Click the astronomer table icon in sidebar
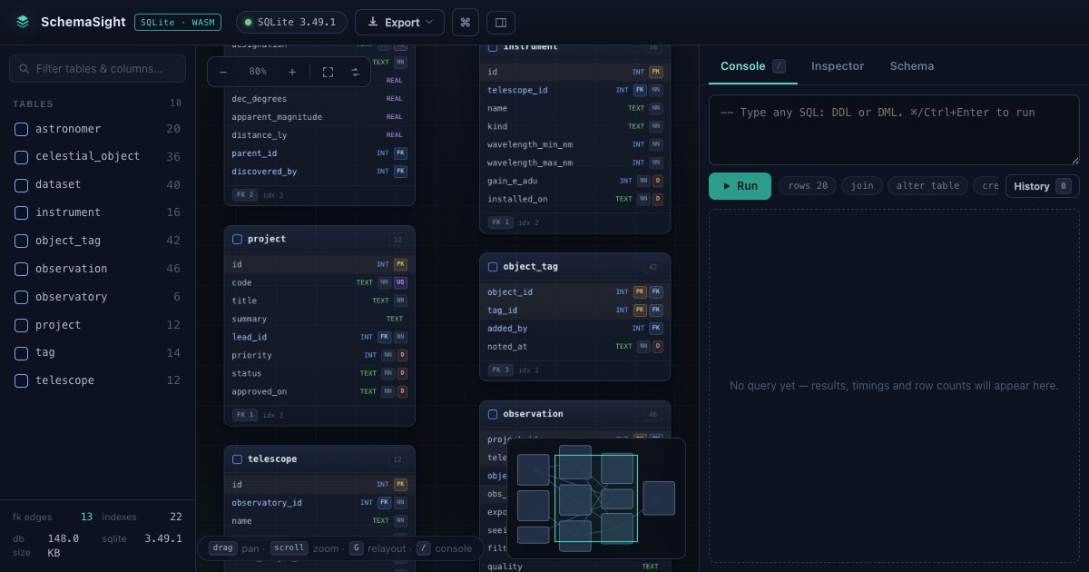 (x=22, y=129)
